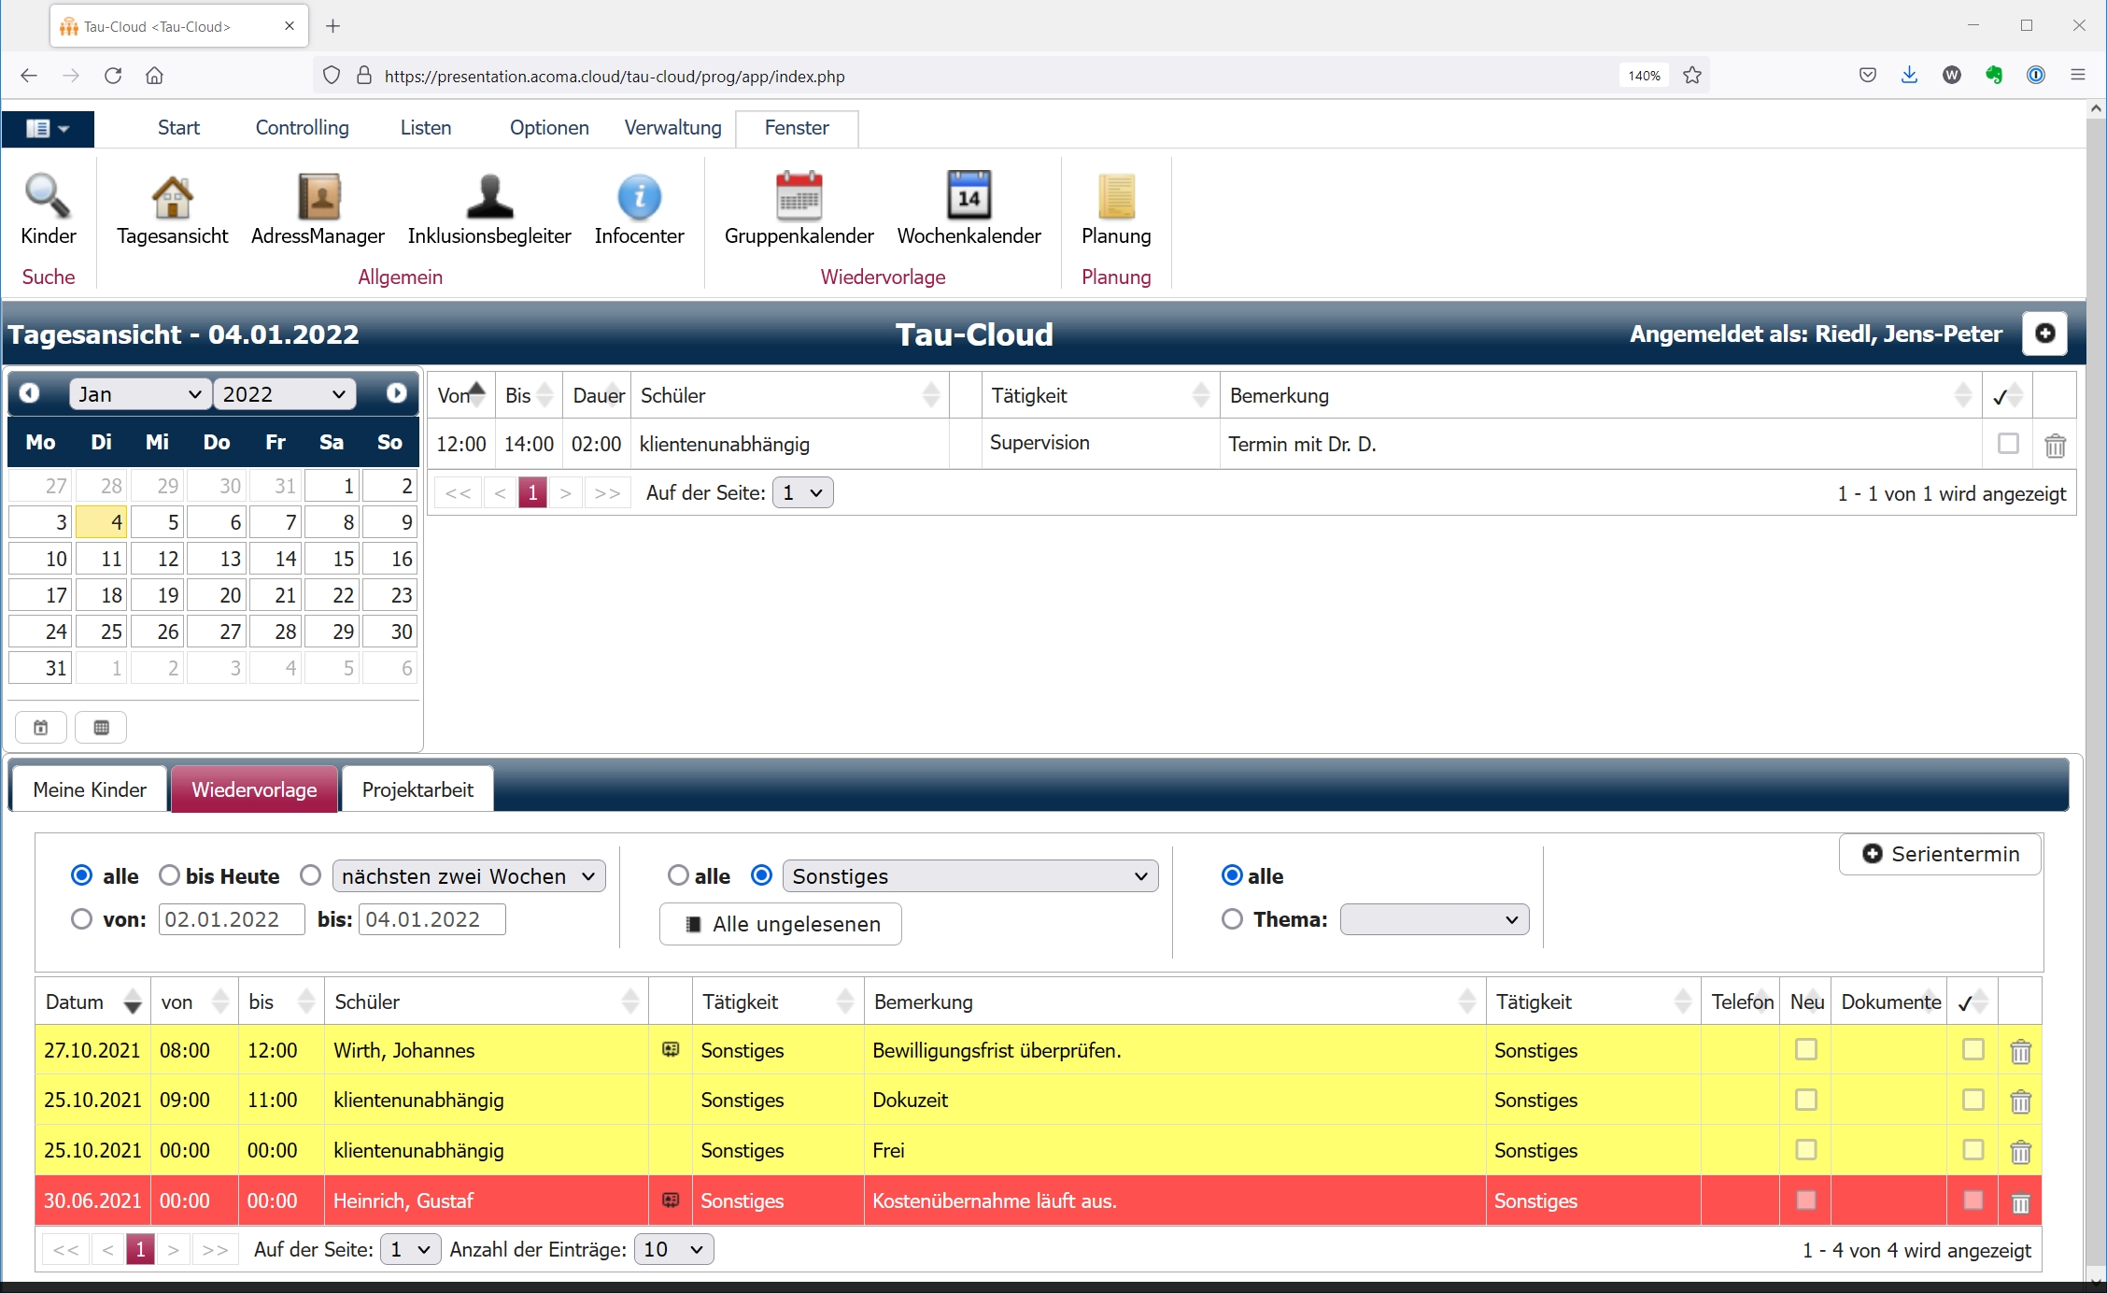The width and height of the screenshot is (2107, 1293).
Task: Select the 'bis Heute' radio button
Action: [169, 875]
